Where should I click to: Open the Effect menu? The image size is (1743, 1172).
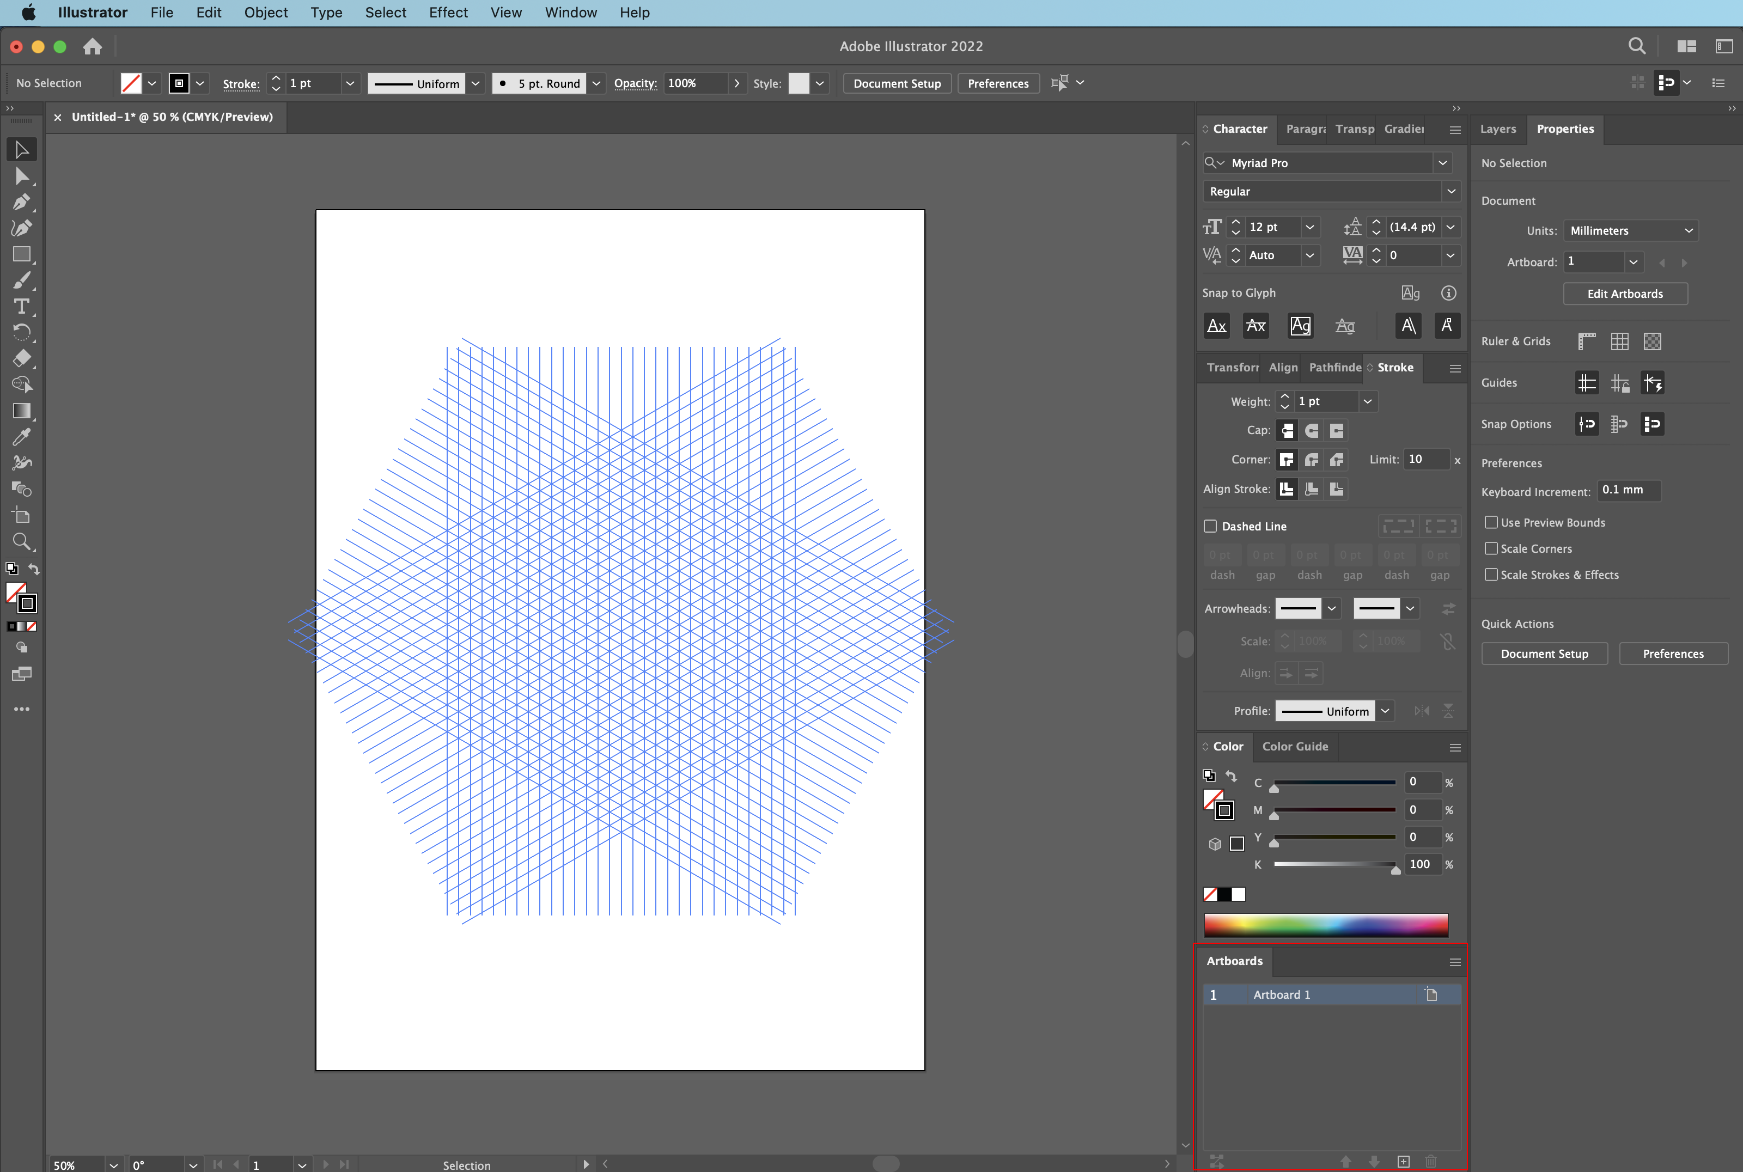pos(448,13)
